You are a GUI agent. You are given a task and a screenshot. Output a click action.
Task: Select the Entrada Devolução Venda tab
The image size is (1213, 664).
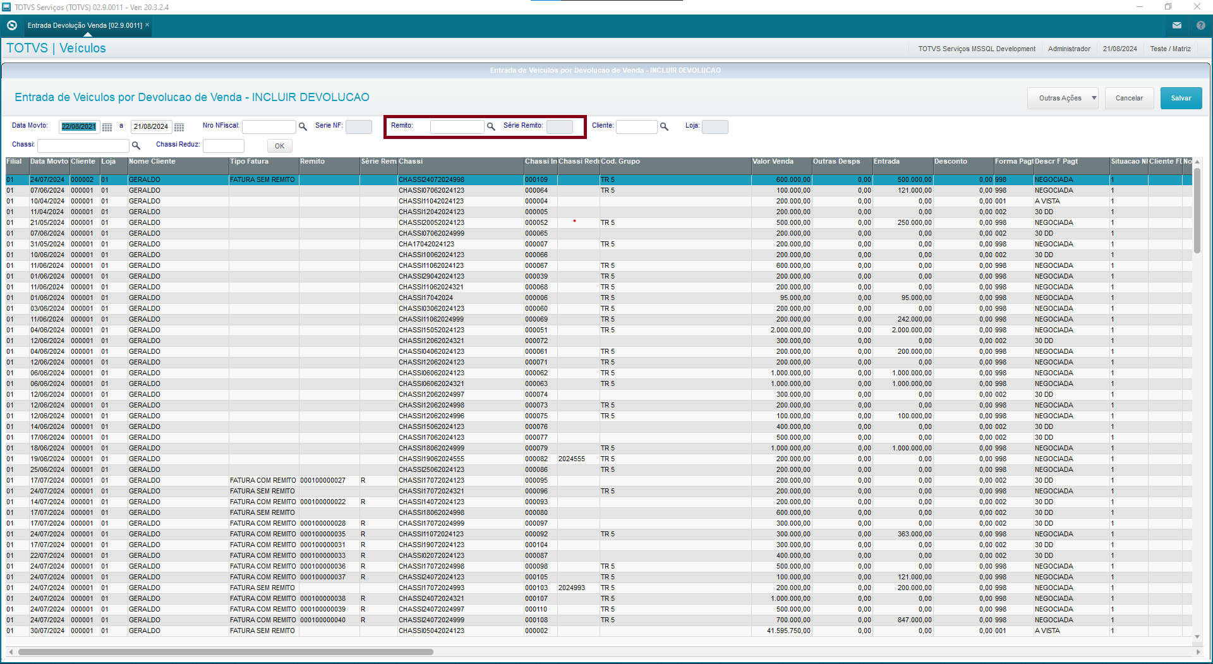click(x=85, y=25)
